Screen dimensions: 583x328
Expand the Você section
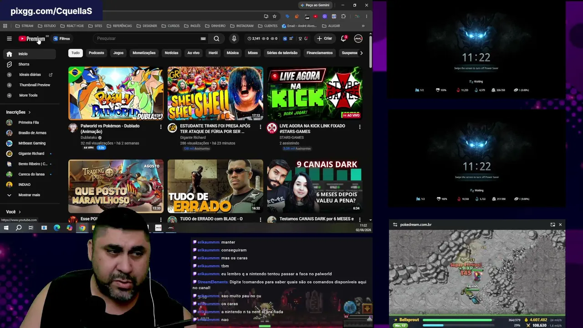(13, 212)
